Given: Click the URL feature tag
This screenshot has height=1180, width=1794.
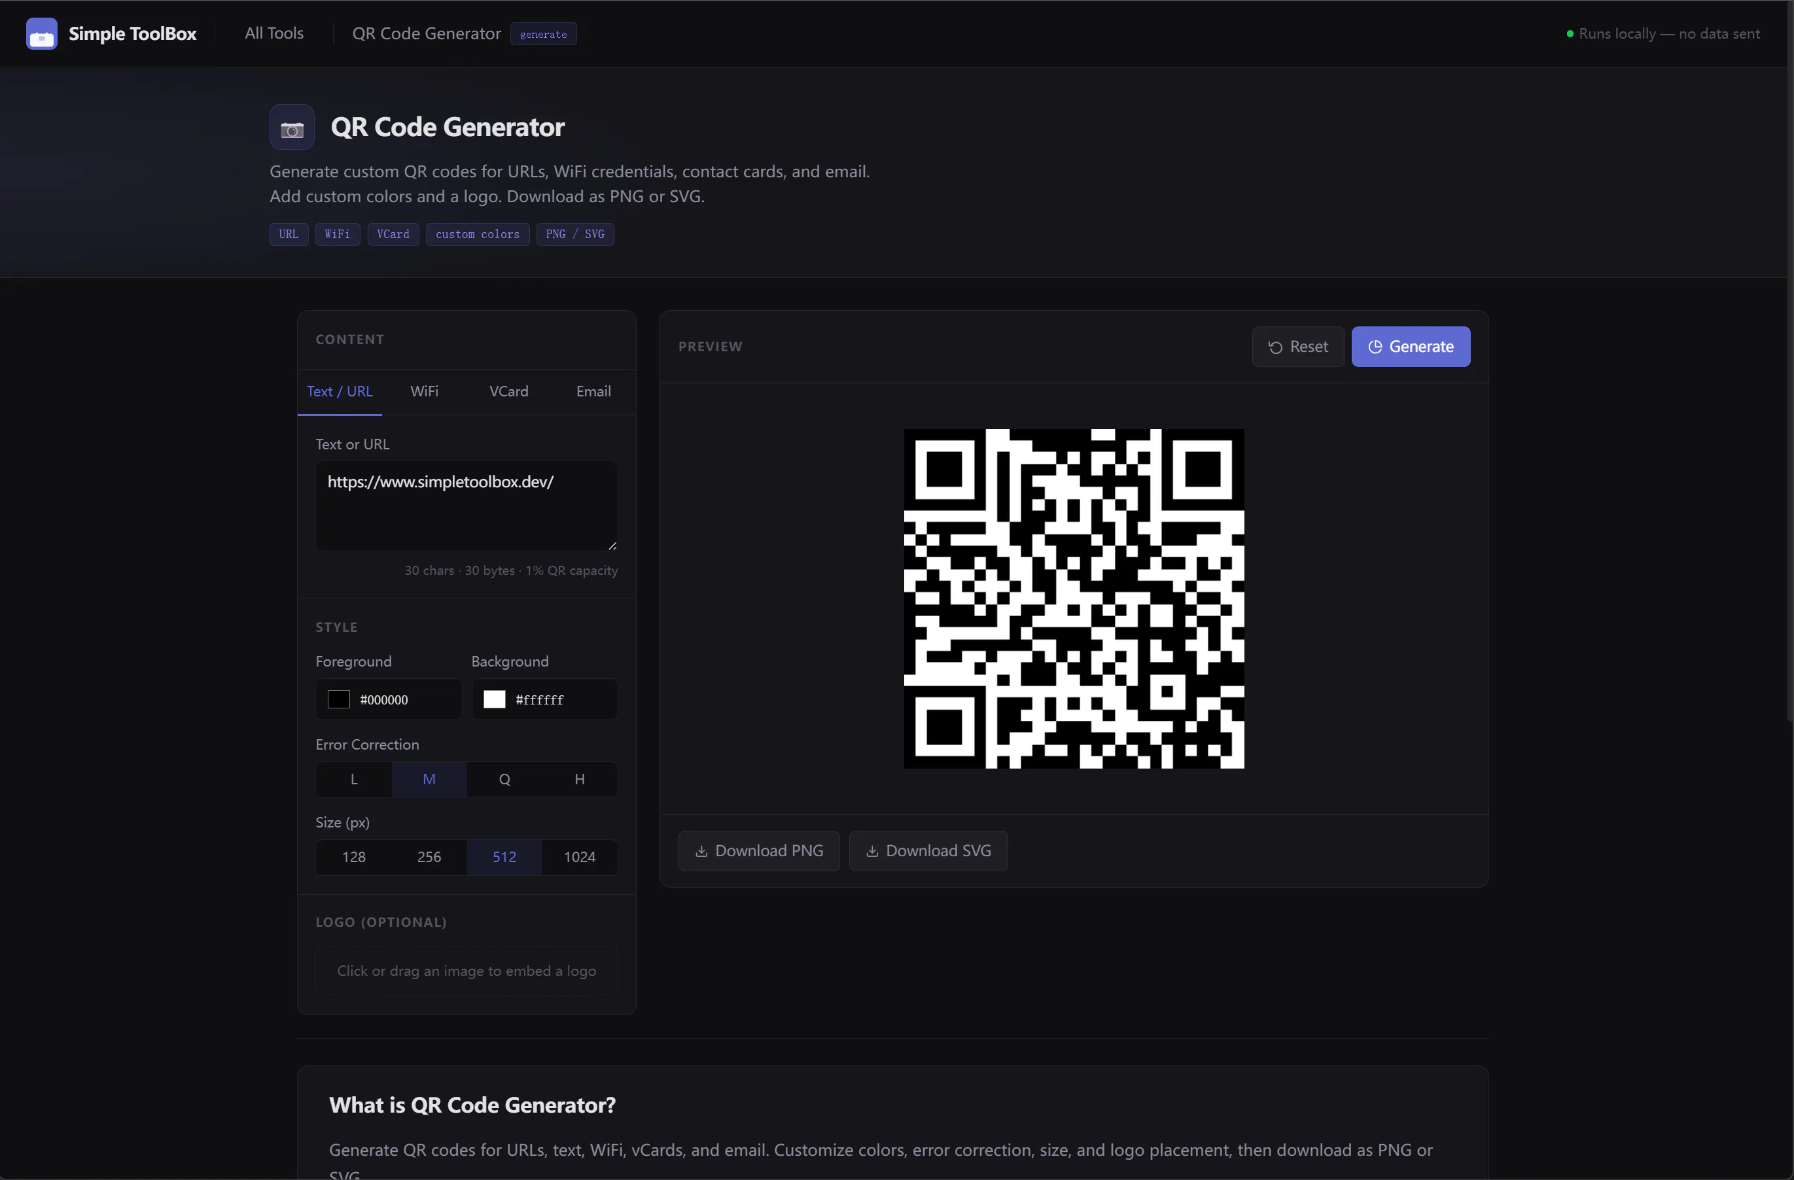Looking at the screenshot, I should [x=289, y=234].
